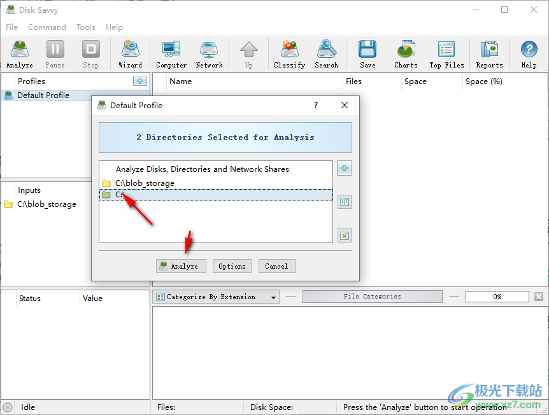Open the Reports tool
The width and height of the screenshot is (549, 415).
[489, 54]
